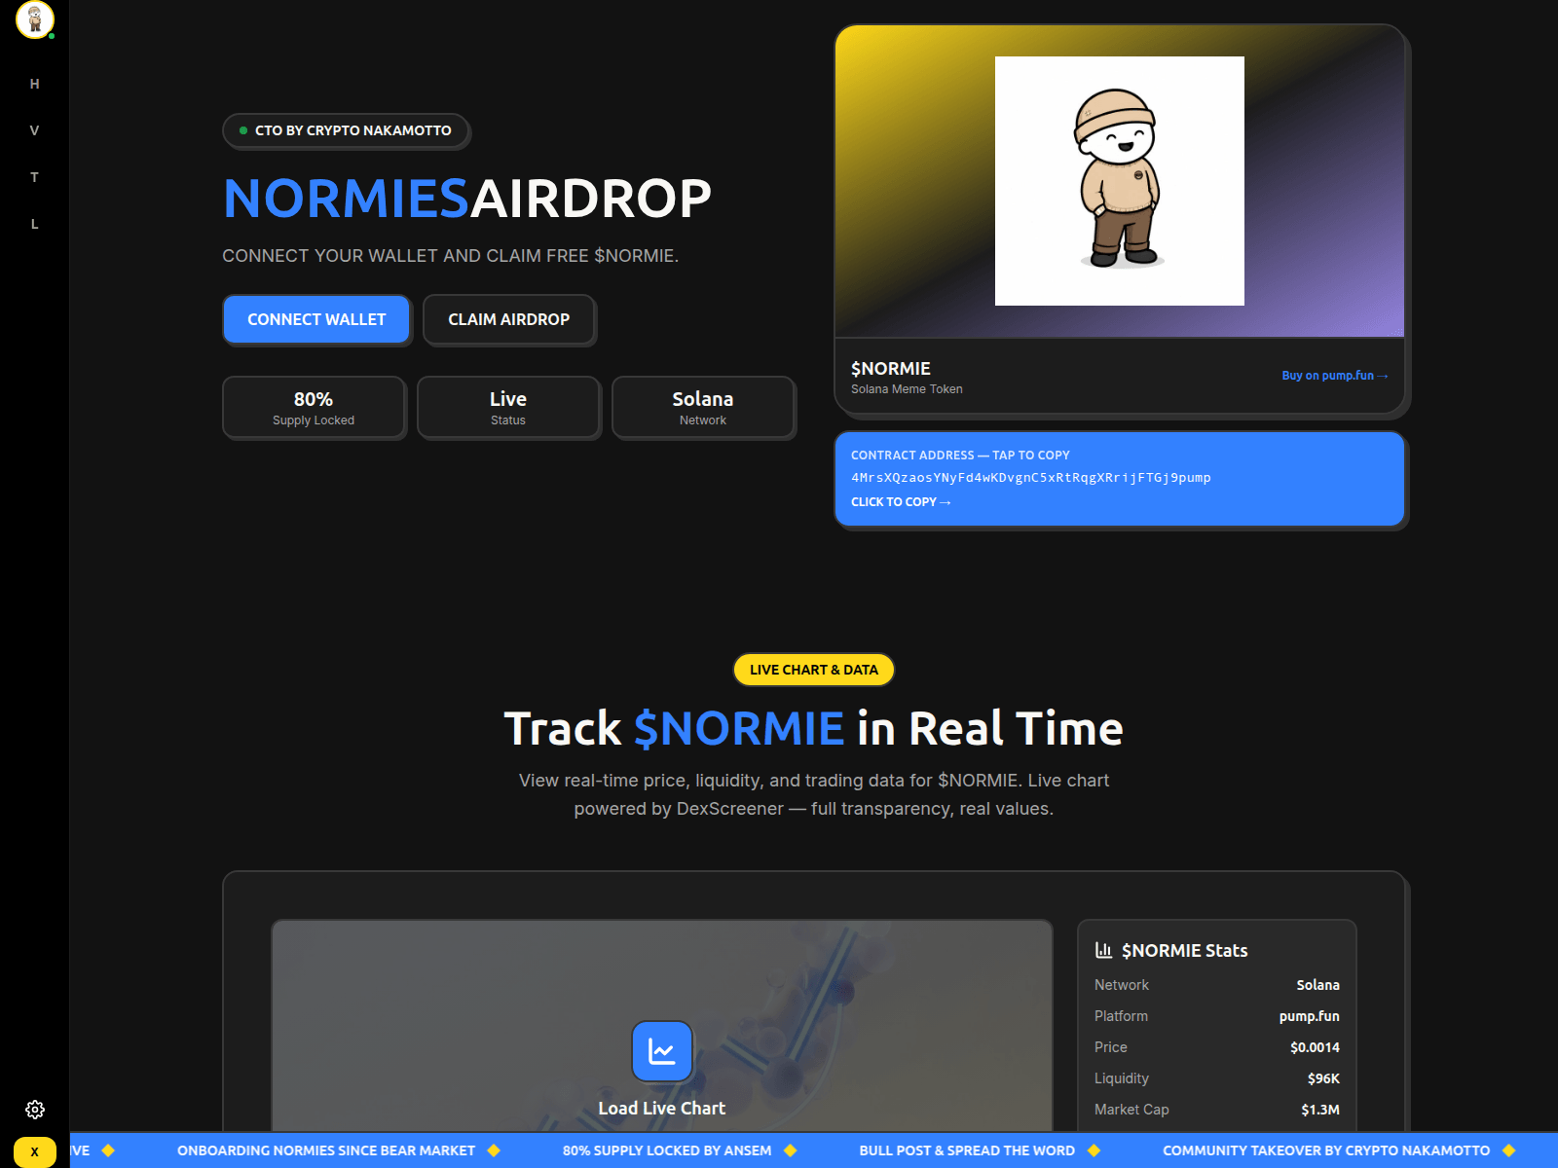Open the settings gear in sidebar
This screenshot has height=1168, width=1558.
(35, 1110)
